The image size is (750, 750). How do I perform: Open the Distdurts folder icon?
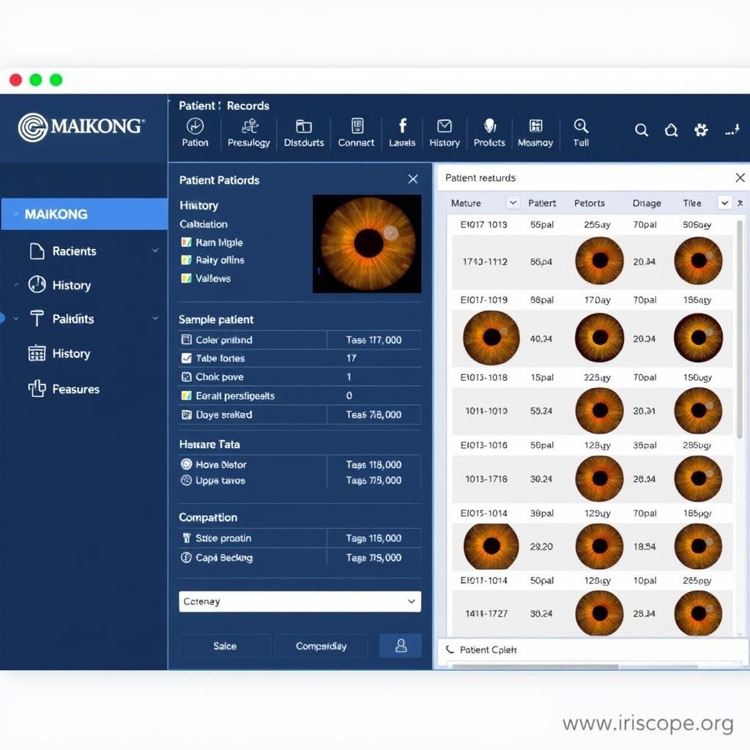[304, 126]
